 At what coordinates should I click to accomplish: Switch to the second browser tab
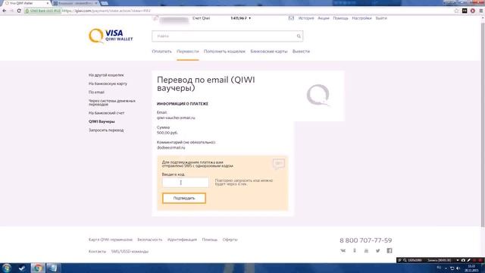(x=76, y=3)
